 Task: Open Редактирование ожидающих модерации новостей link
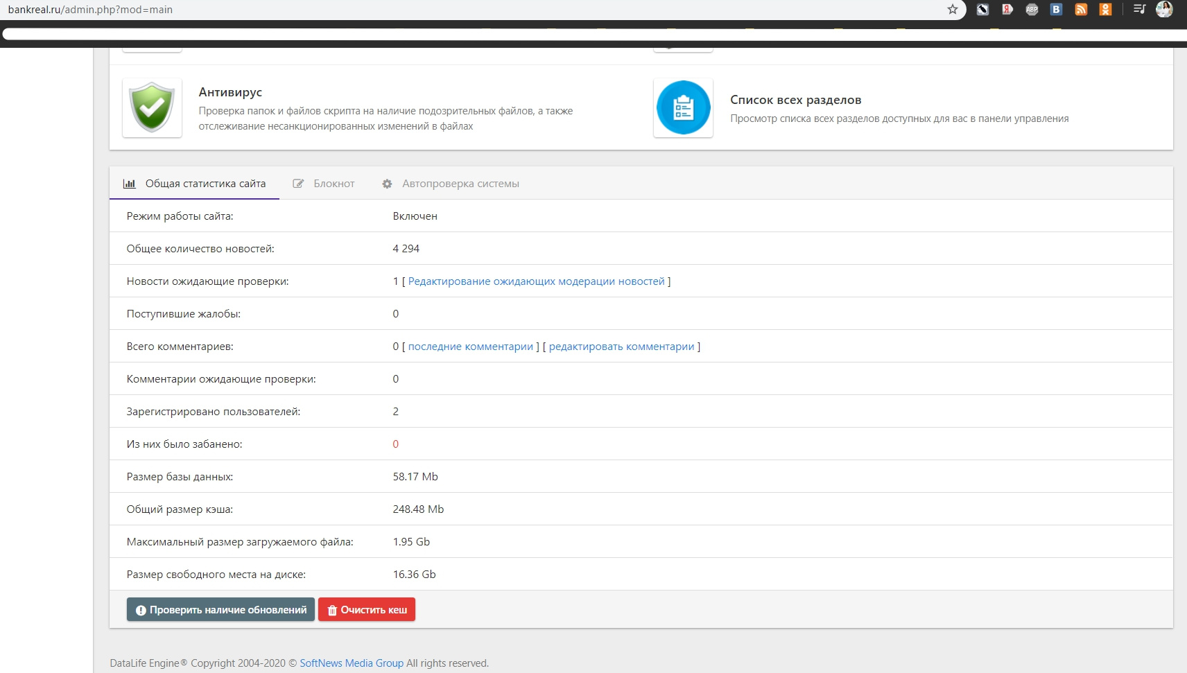pos(536,281)
